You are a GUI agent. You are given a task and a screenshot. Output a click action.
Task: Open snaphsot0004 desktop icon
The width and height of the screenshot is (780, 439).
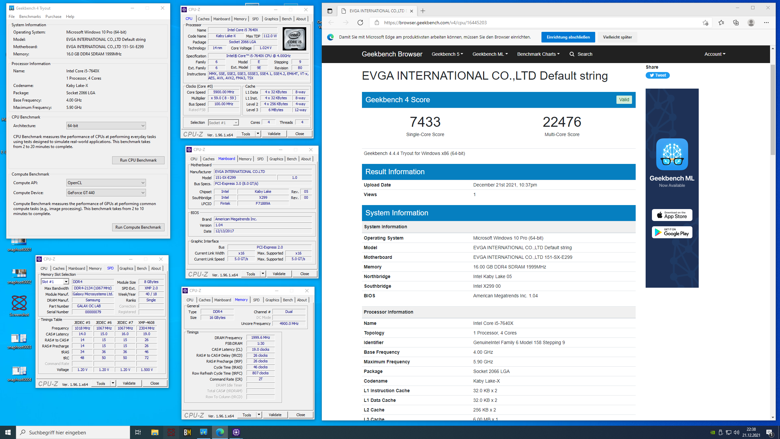pyautogui.click(x=19, y=374)
